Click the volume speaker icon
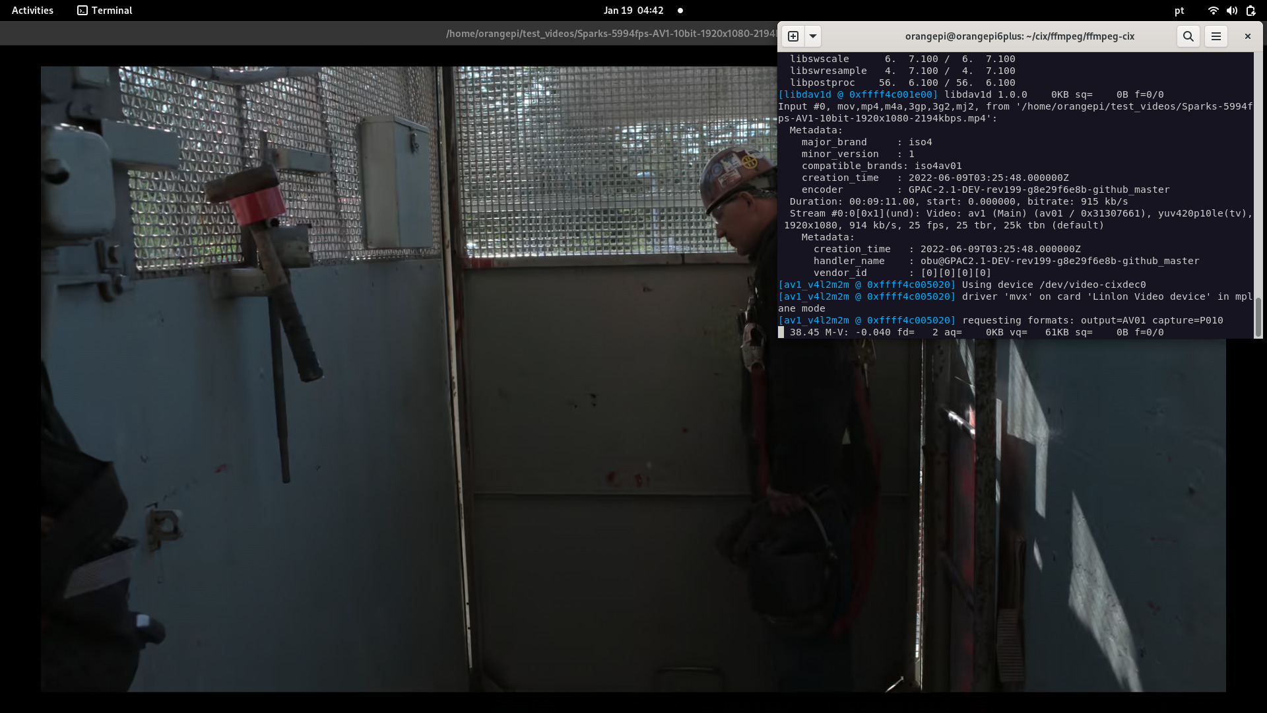1267x713 pixels. 1231,11
